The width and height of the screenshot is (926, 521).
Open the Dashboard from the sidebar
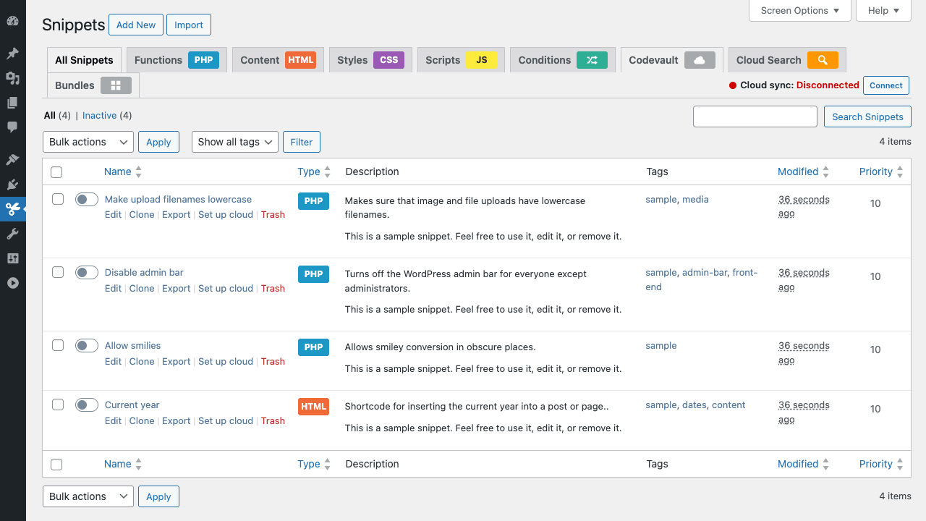click(12, 21)
